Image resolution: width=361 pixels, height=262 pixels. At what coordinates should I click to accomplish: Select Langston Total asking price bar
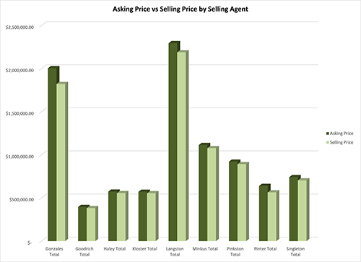(173, 142)
